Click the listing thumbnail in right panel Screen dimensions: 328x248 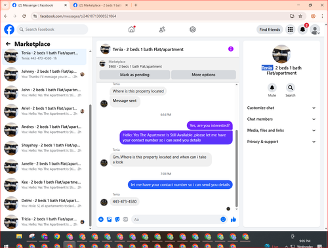click(x=281, y=54)
